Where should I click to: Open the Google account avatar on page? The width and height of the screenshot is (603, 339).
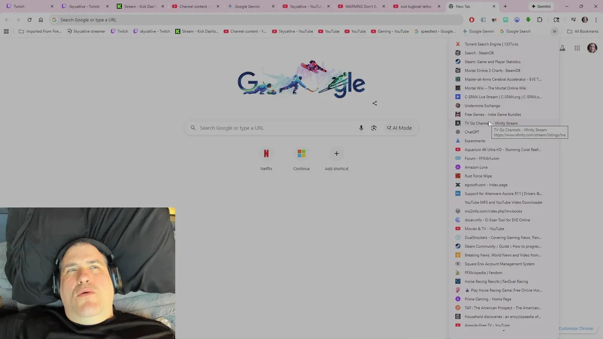coord(592,48)
